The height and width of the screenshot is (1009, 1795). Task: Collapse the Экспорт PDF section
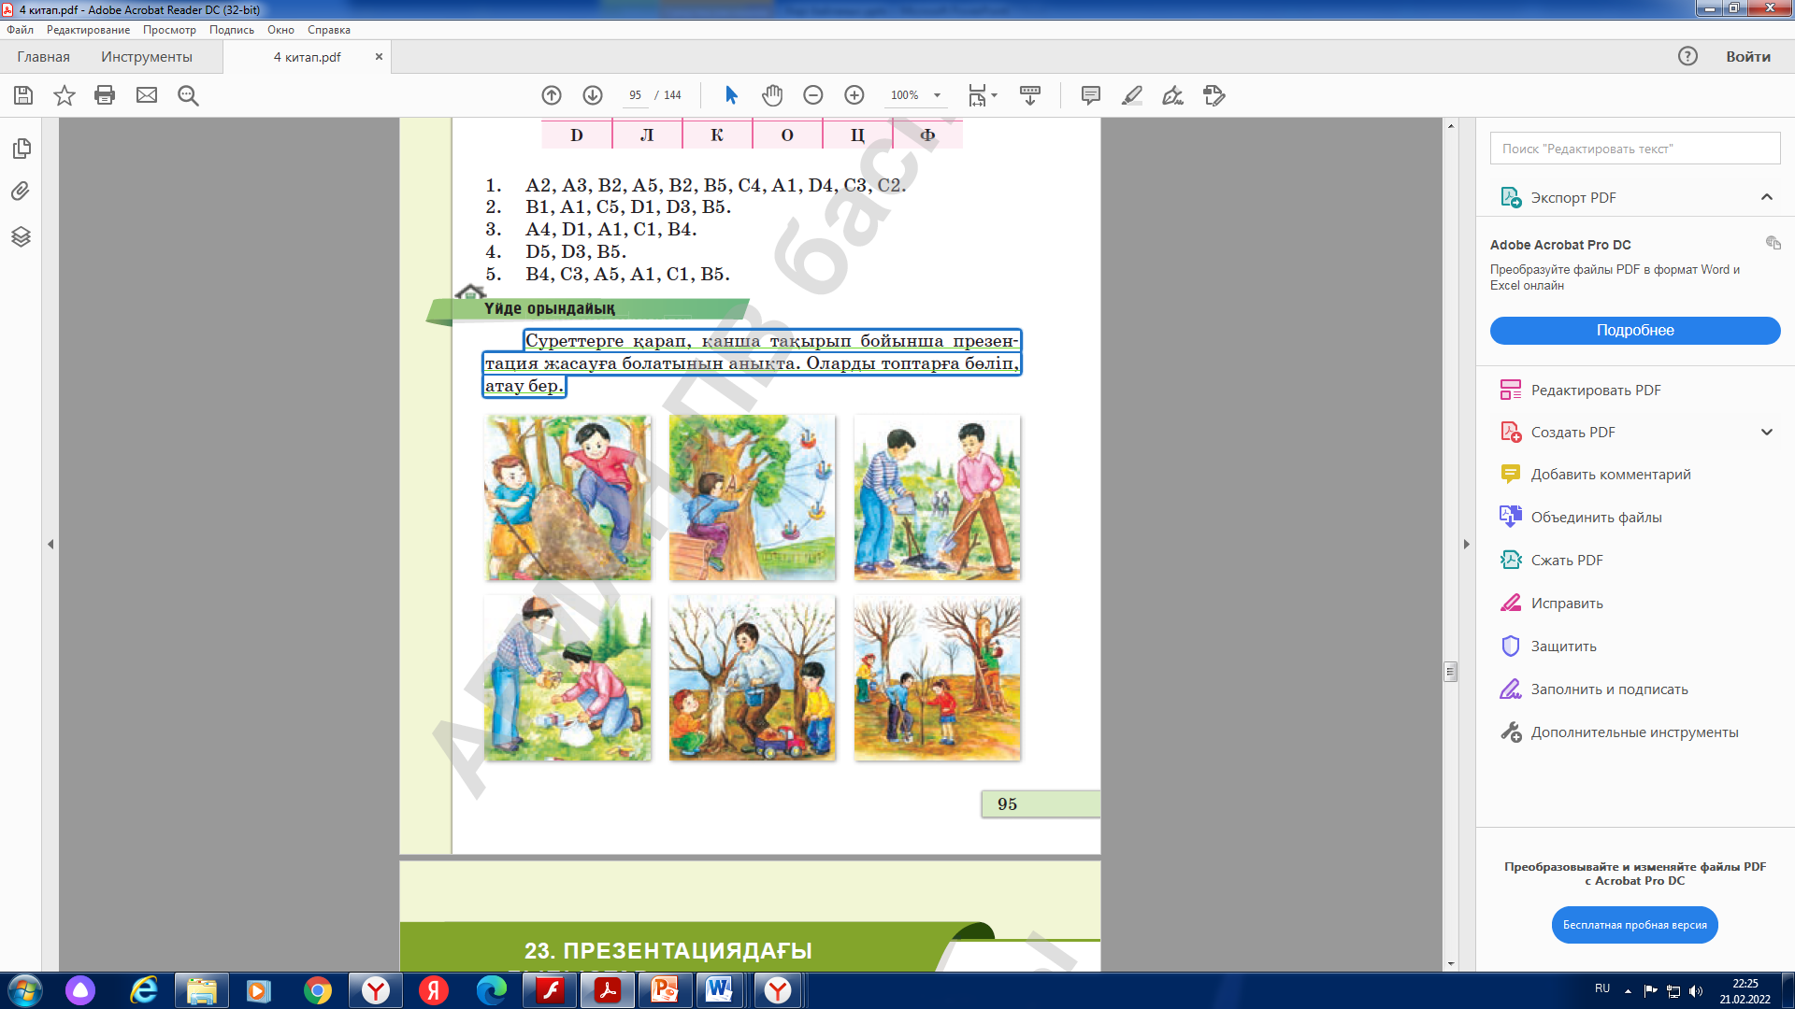pos(1766,197)
